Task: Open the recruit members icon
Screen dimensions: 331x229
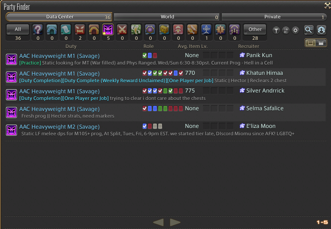Action: pyautogui.click(x=321, y=30)
